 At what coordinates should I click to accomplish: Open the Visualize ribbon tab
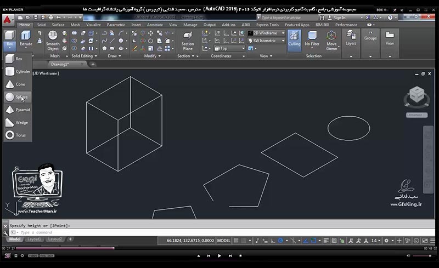pos(93,25)
